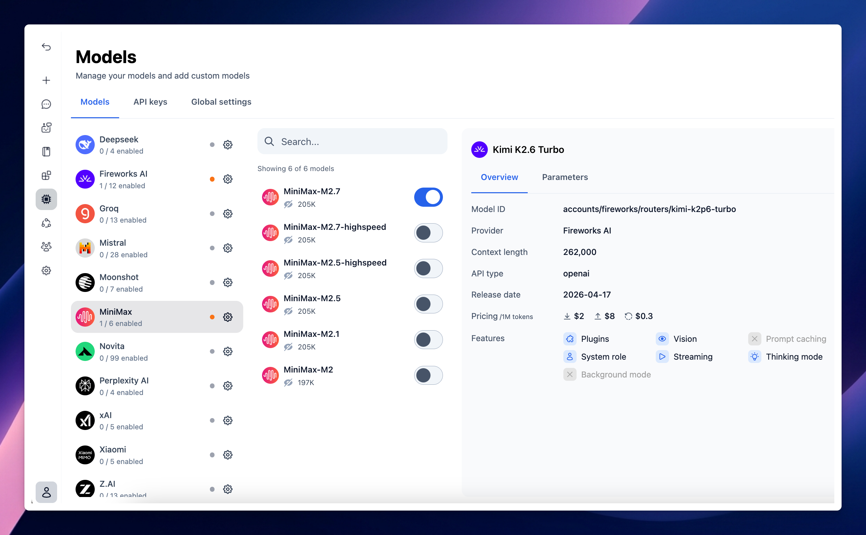Screen dimensions: 866x535
Task: Click the context length value 262,000
Action: tap(580, 252)
